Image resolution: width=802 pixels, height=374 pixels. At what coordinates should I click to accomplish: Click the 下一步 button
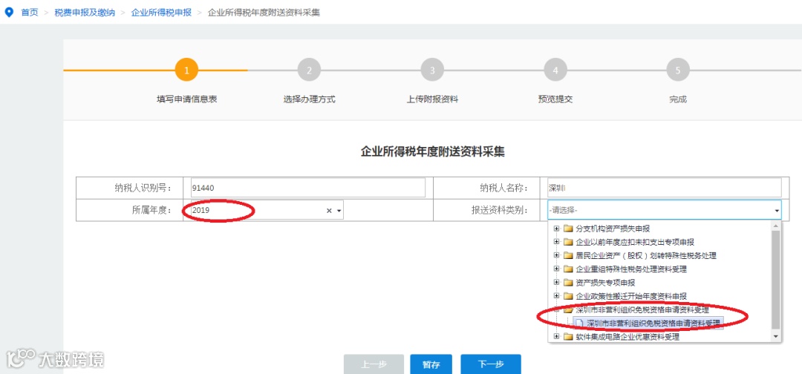491,365
